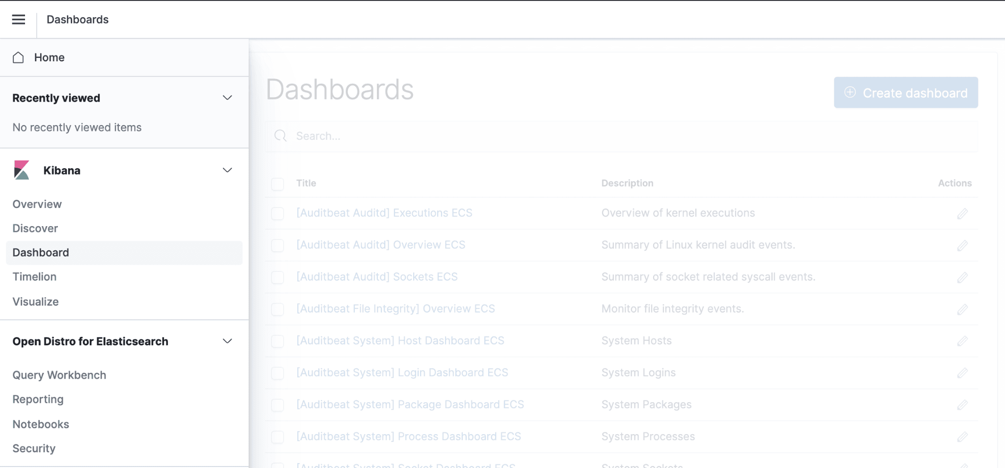Click the Kibana logo icon
Screen dimensions: 1005x468
[x=22, y=170]
